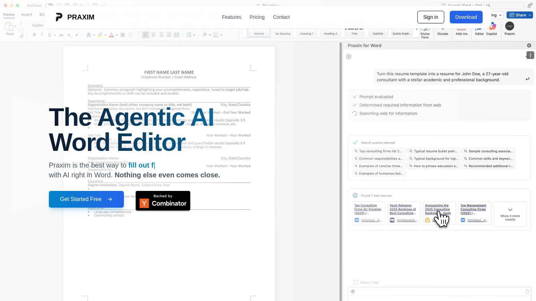
Task: Switch to the Home ribbon tab
Action: pyautogui.click(x=9, y=15)
